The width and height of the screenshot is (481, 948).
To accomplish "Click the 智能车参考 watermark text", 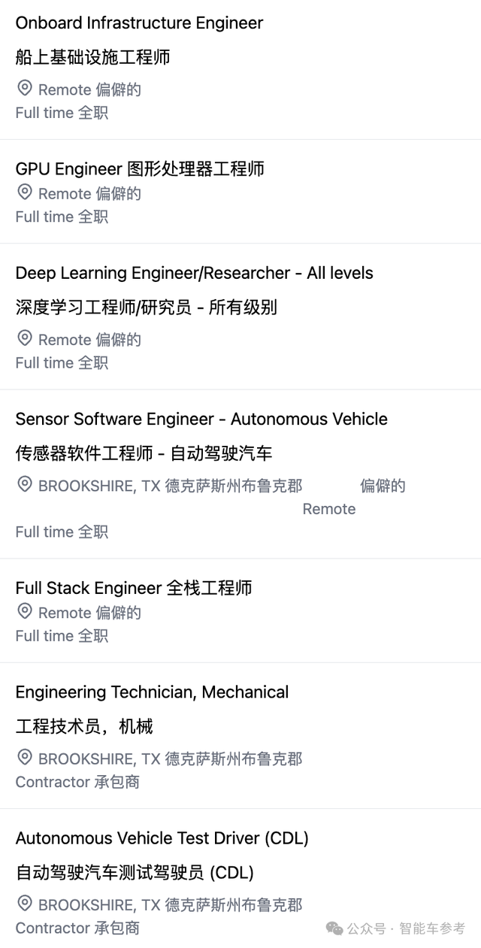I will coord(432,929).
